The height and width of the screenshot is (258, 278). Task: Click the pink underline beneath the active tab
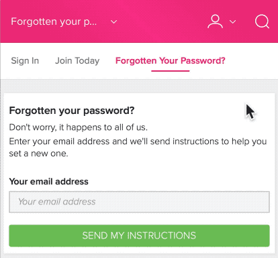(x=171, y=71)
